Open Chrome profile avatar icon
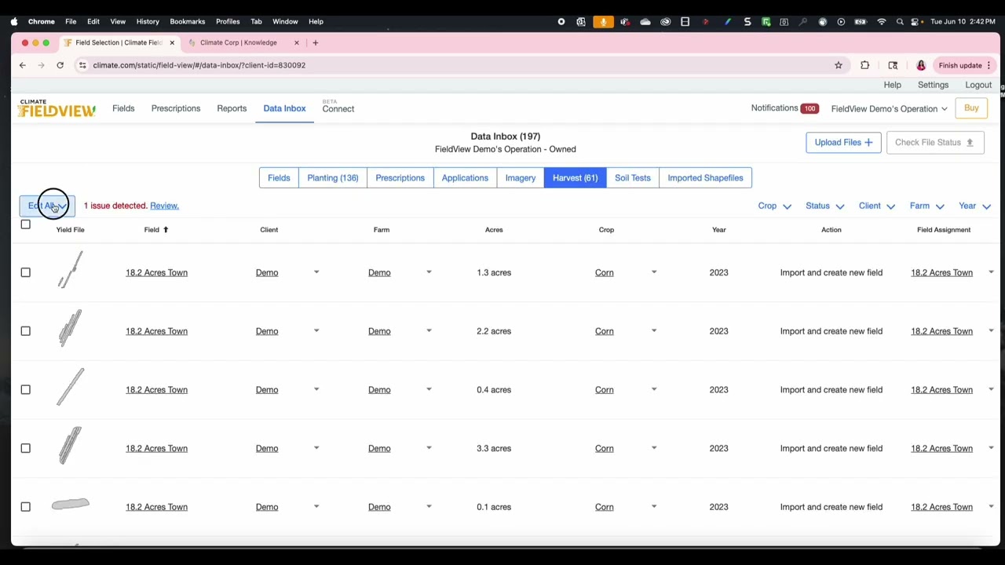 [921, 65]
